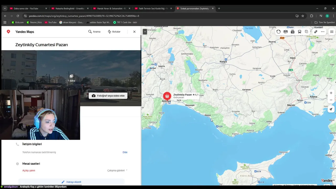Open the media controls icon in toolbar
336x189 pixels.
click(x=321, y=16)
